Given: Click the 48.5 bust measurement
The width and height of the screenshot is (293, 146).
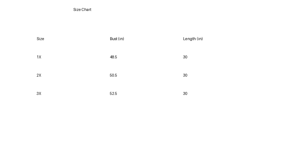Looking at the screenshot, I should 113,57.
